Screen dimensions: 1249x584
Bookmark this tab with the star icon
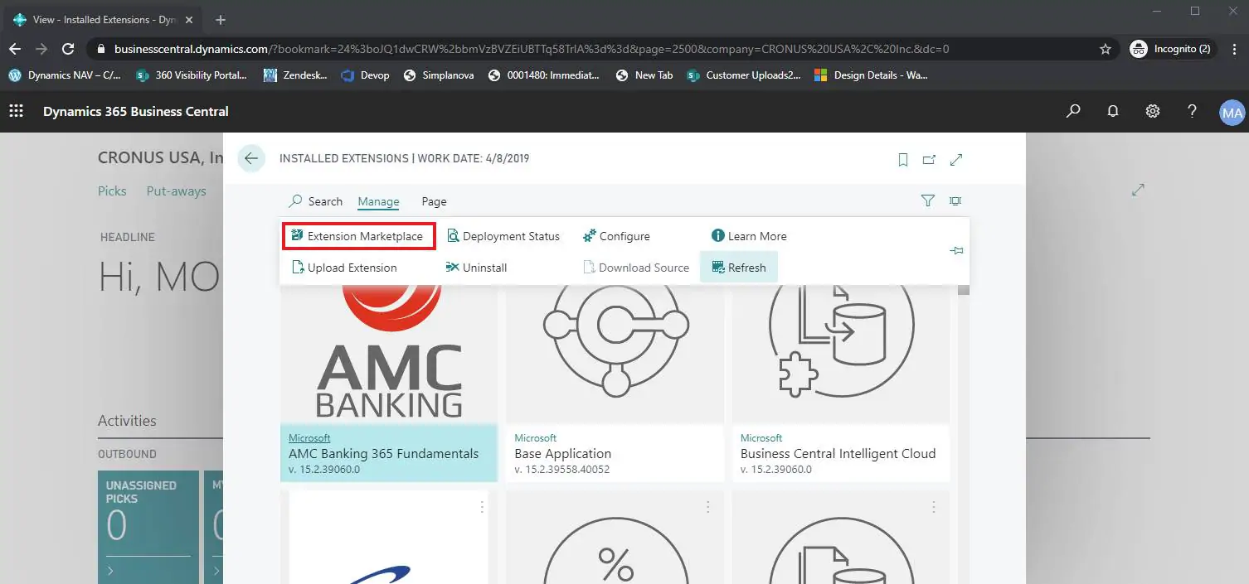(1106, 49)
